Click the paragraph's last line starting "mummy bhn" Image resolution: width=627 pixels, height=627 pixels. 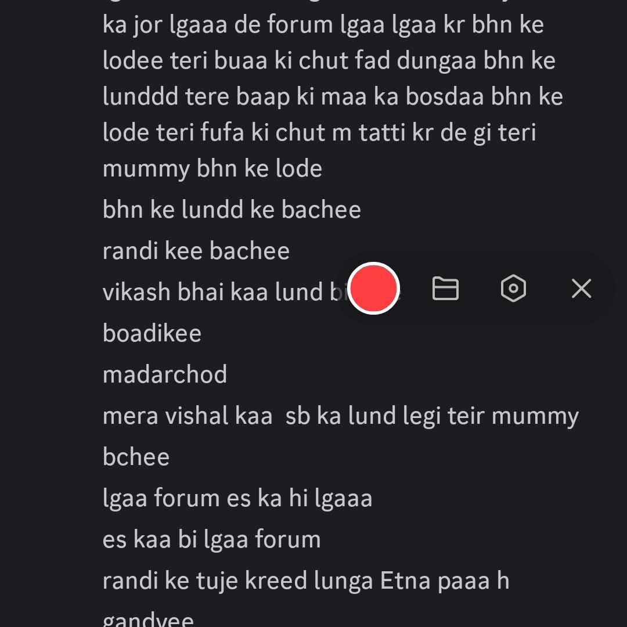pos(212,169)
